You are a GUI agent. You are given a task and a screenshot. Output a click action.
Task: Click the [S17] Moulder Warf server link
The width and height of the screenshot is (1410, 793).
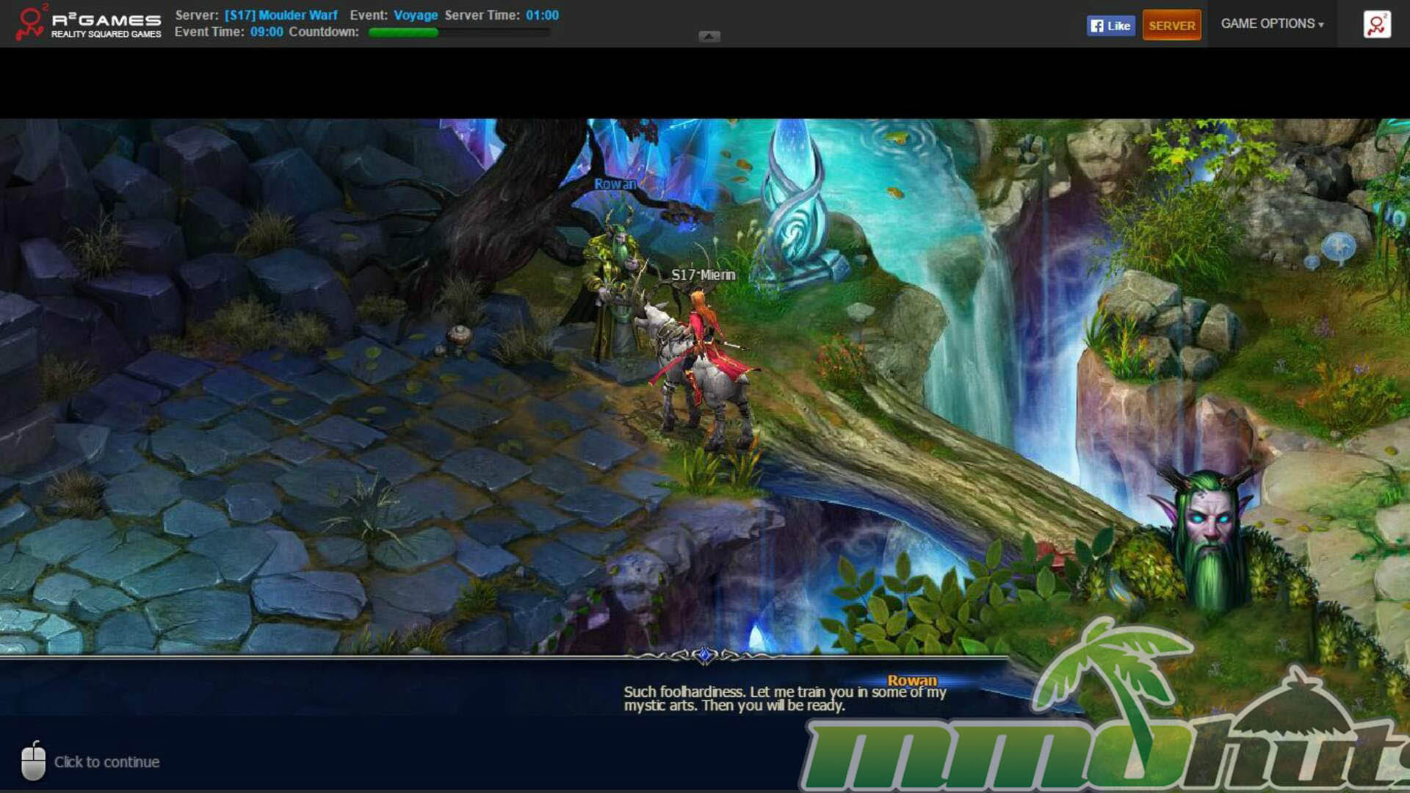point(281,15)
